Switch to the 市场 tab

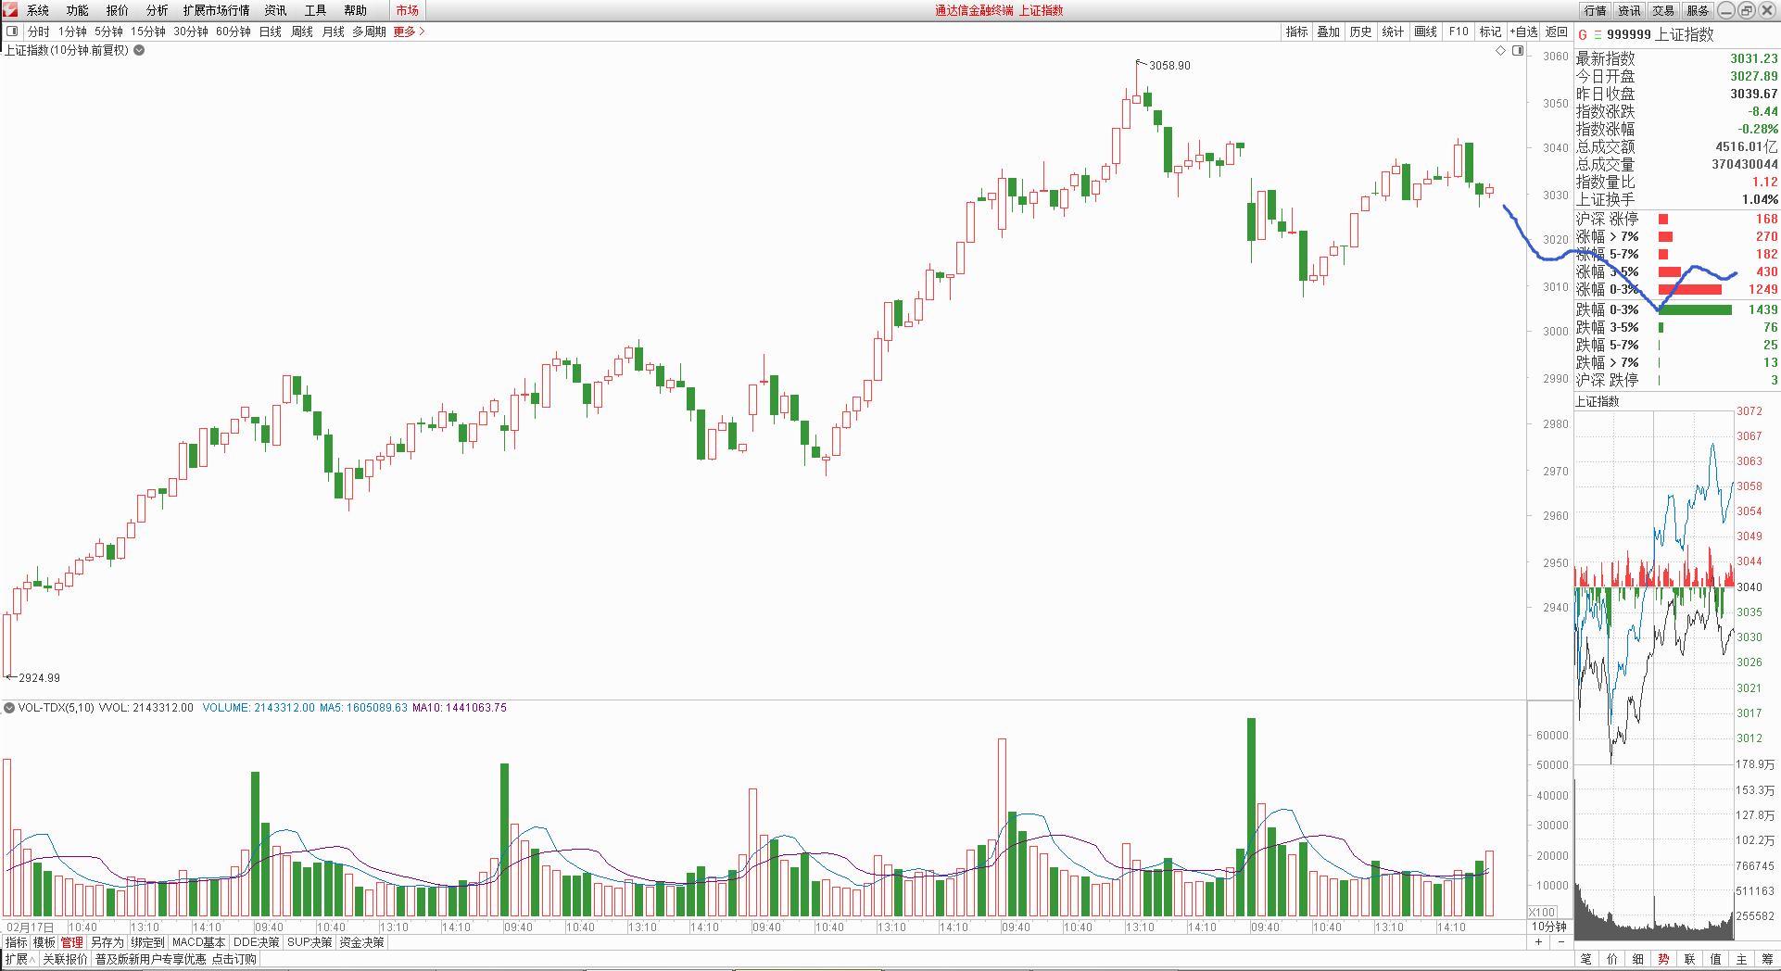click(407, 10)
